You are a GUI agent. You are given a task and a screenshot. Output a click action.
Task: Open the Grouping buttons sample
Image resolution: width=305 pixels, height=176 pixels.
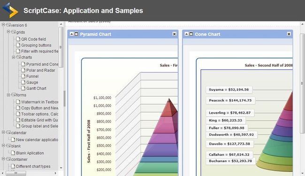coord(36,45)
